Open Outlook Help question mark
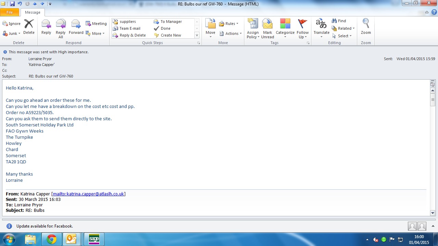This screenshot has height=246, width=438. (x=434, y=12)
